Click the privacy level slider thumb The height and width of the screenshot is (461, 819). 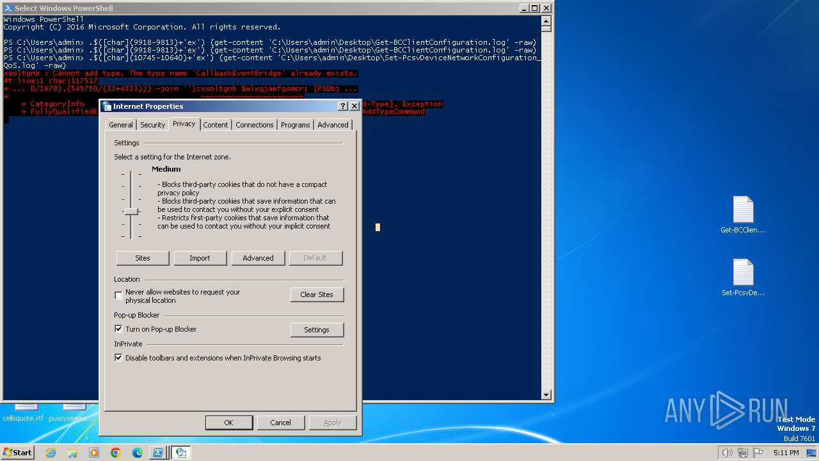click(x=131, y=211)
